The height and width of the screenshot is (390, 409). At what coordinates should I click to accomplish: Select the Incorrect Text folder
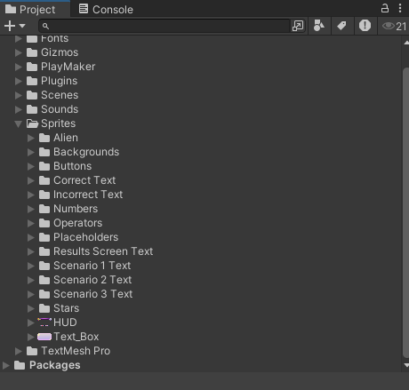click(88, 195)
